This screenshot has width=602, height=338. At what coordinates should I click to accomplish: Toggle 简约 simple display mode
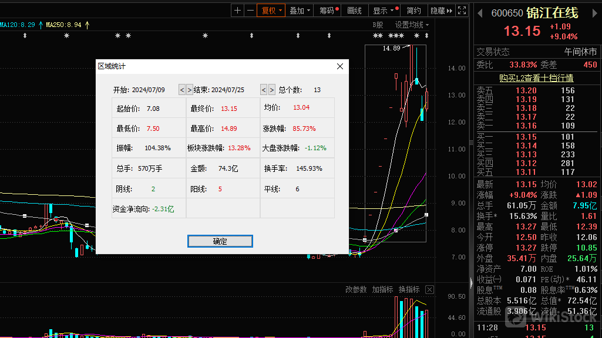413,11
